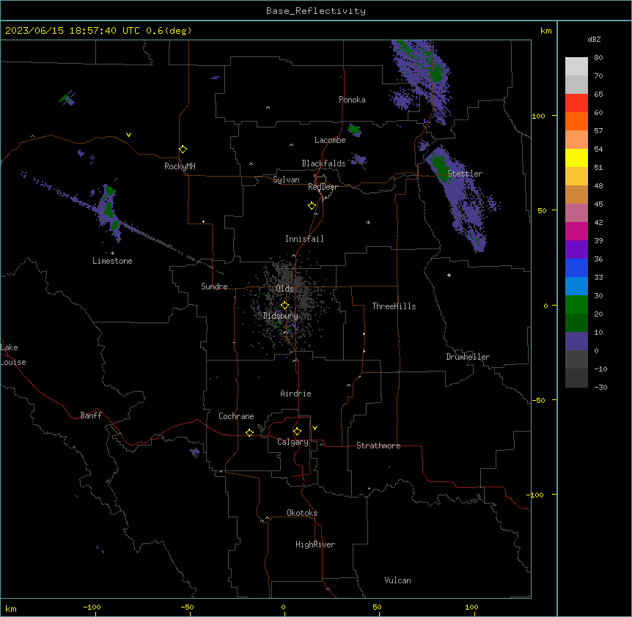Click the Stettler label
The width and height of the screenshot is (632, 617).
pyautogui.click(x=465, y=174)
